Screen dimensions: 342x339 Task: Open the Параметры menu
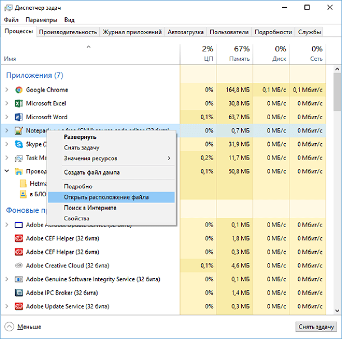[x=41, y=20]
